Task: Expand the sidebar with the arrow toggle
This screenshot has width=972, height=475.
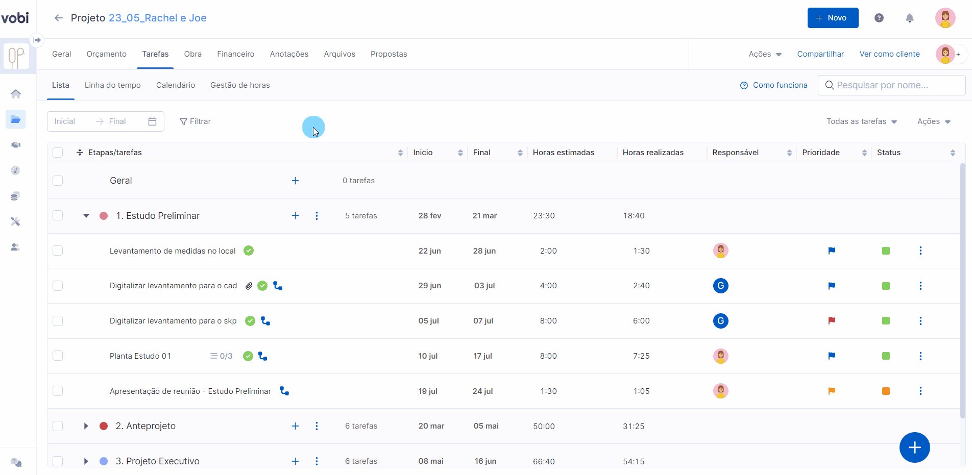Action: (x=37, y=40)
